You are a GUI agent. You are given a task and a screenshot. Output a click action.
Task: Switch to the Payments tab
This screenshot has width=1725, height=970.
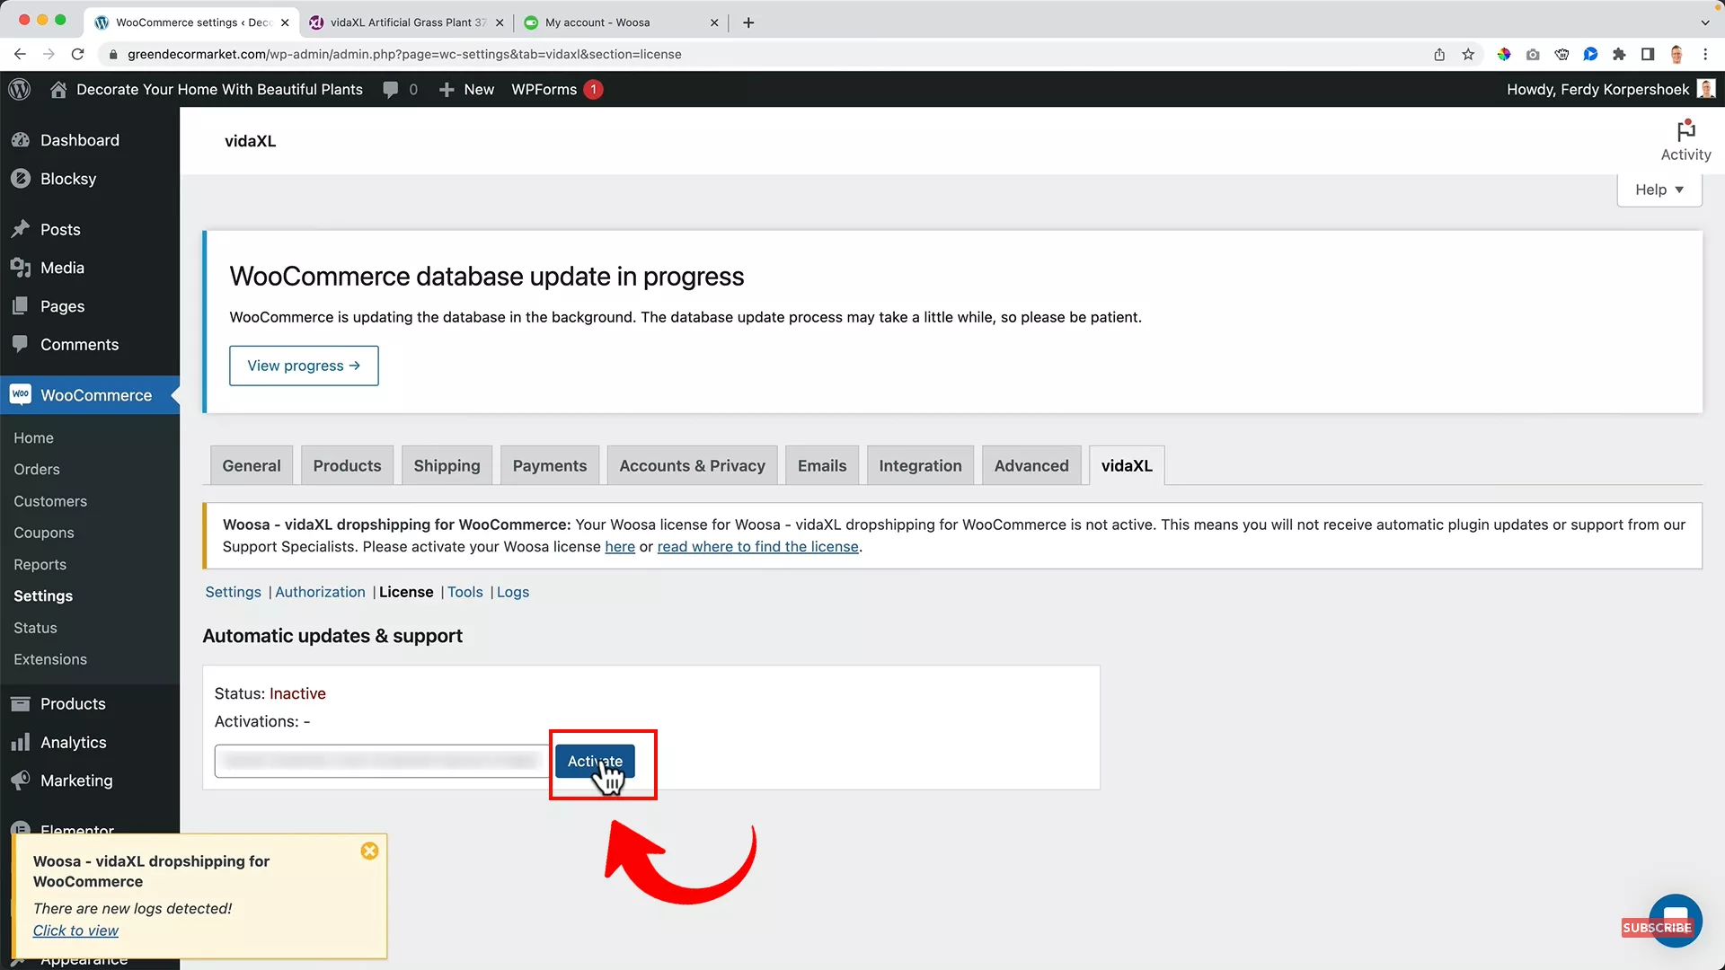pos(550,465)
